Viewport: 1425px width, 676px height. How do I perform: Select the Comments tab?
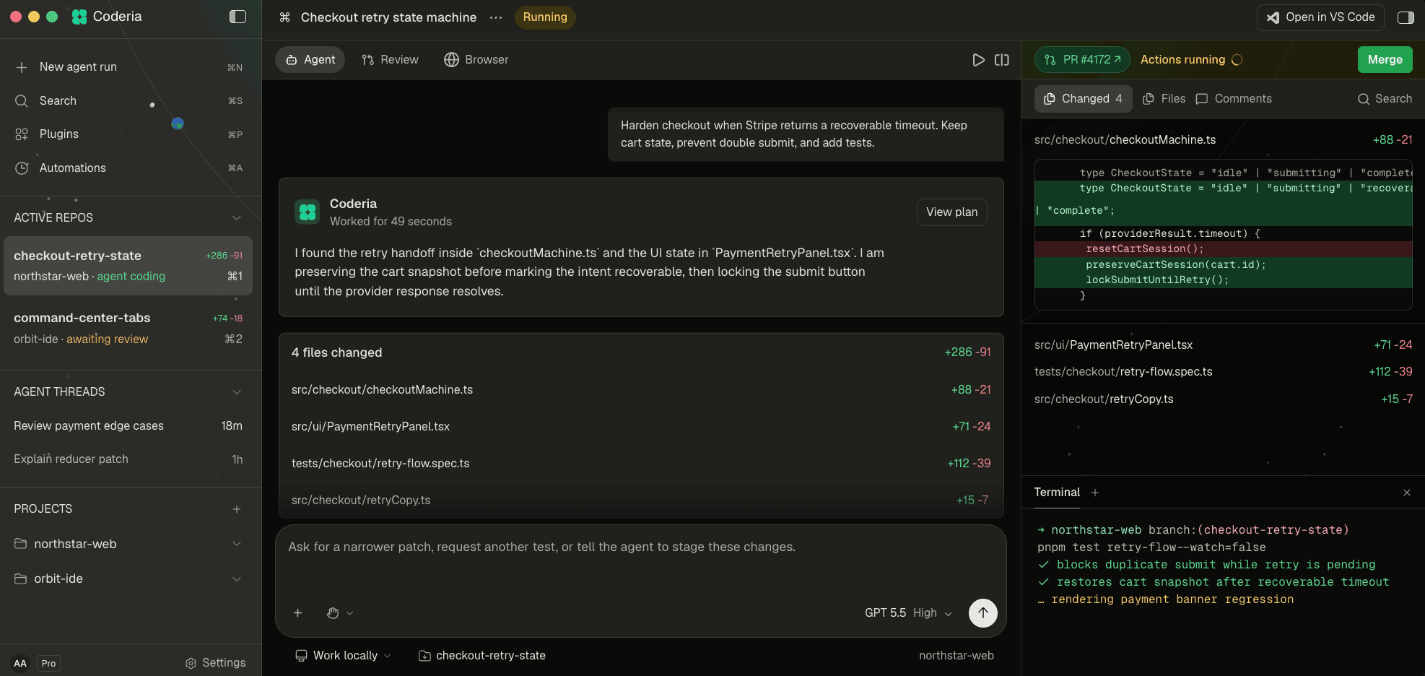1234,99
